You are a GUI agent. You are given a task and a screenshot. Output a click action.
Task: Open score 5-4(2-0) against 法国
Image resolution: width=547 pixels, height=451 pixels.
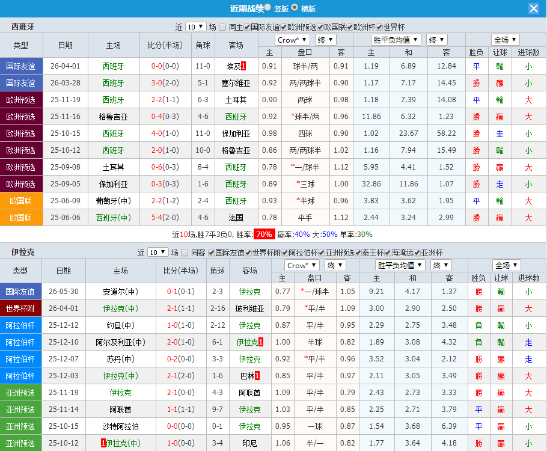(x=165, y=218)
